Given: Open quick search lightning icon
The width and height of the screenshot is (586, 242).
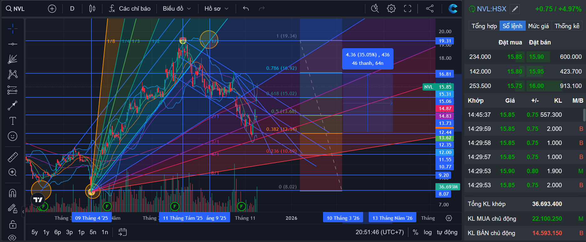Looking at the screenshot, I should [375, 9].
